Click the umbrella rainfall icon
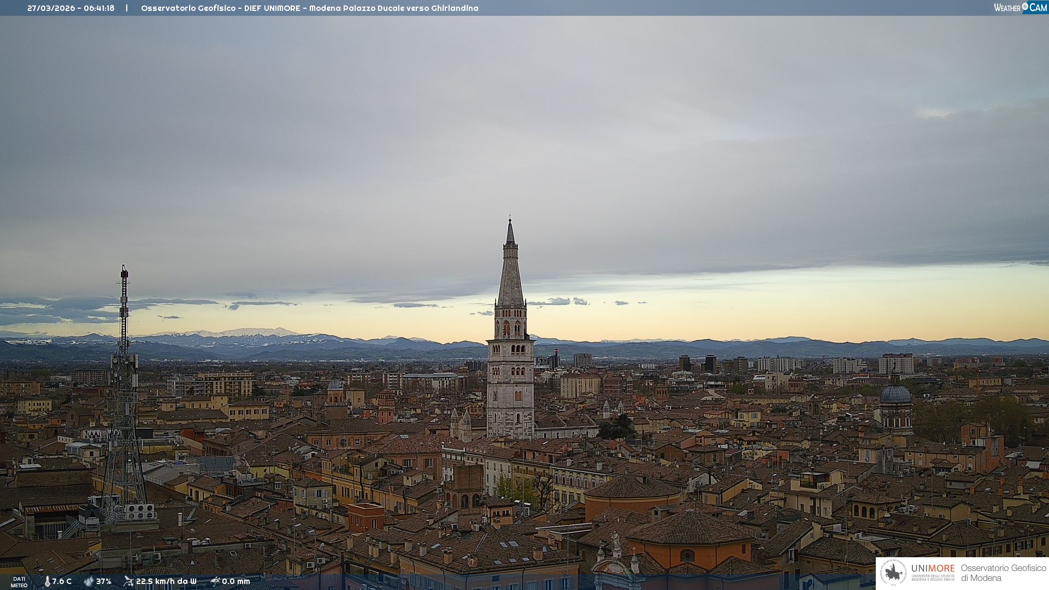1049x590 pixels. point(215,581)
